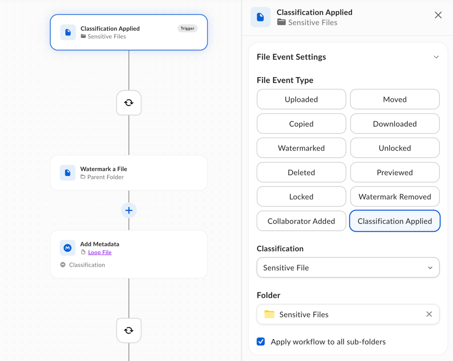Click the Sensitive Files subtitle in the panel header
The width and height of the screenshot is (453, 361).
(x=313, y=22)
